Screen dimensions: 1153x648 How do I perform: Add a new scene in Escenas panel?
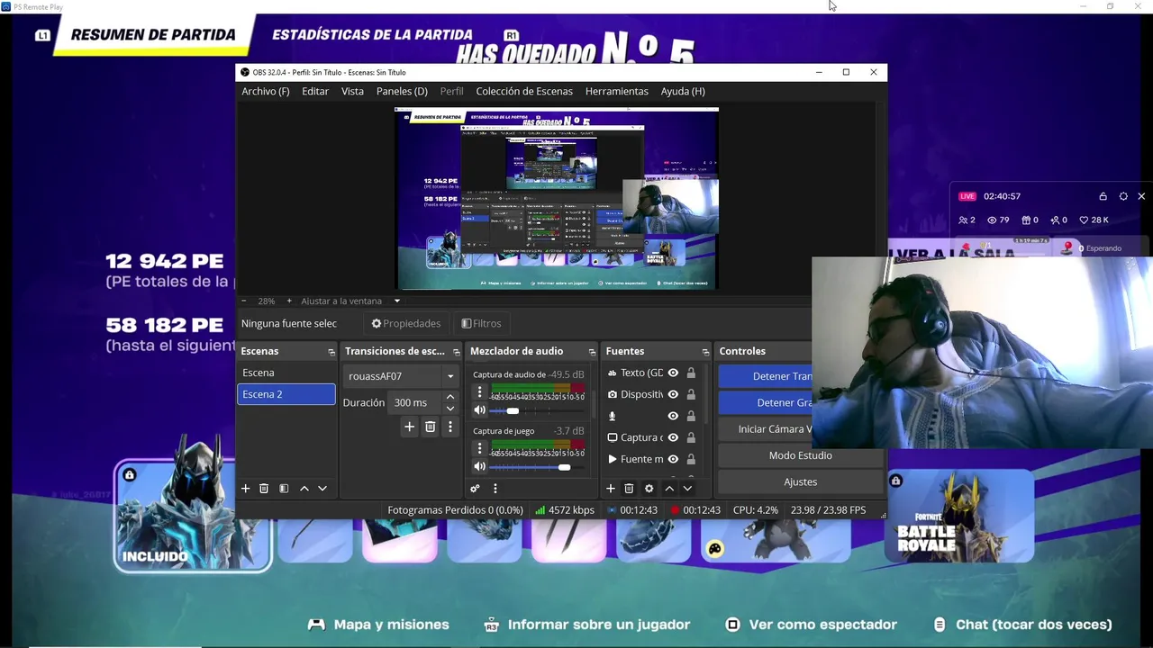pyautogui.click(x=245, y=488)
